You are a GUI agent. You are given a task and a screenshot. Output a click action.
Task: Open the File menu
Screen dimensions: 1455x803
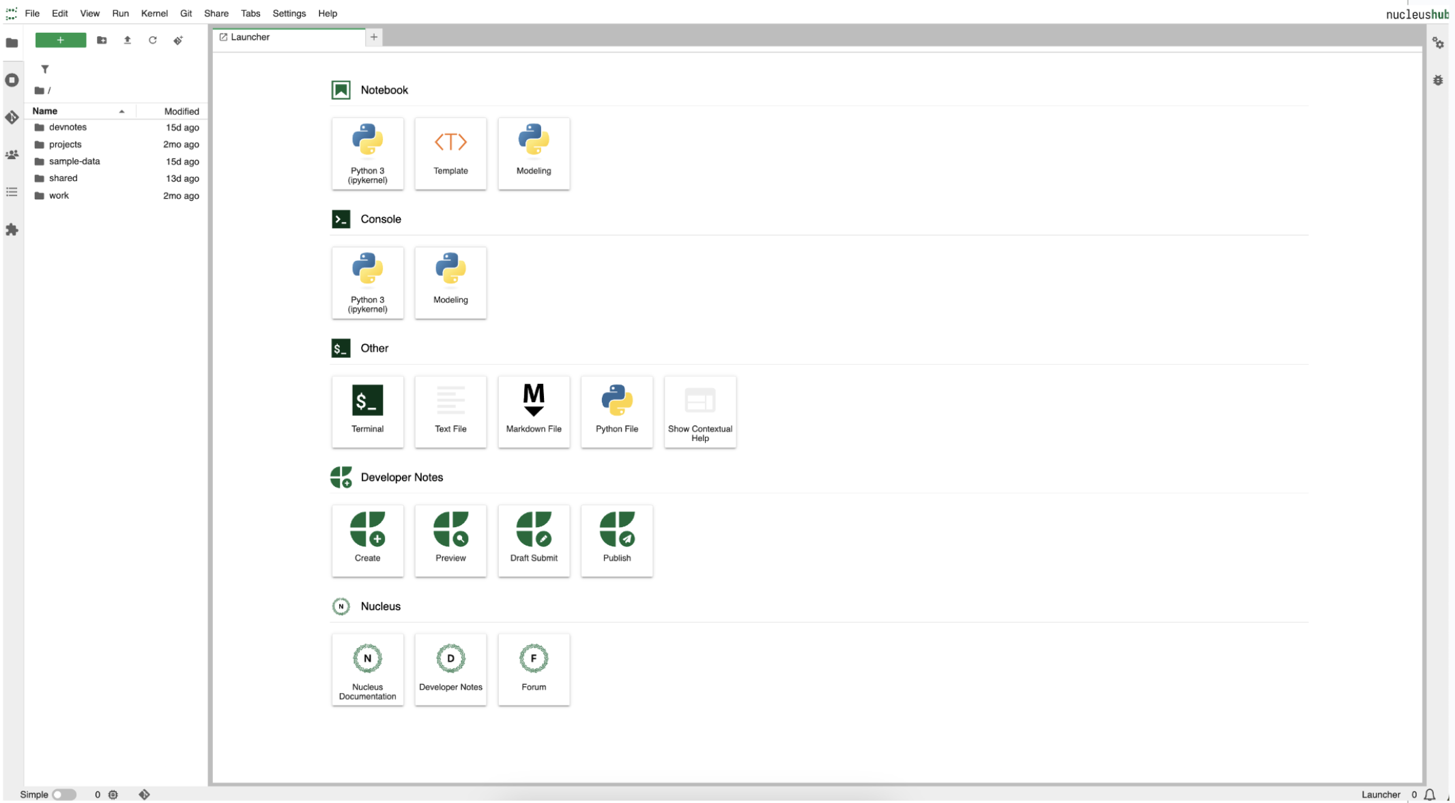pos(32,13)
